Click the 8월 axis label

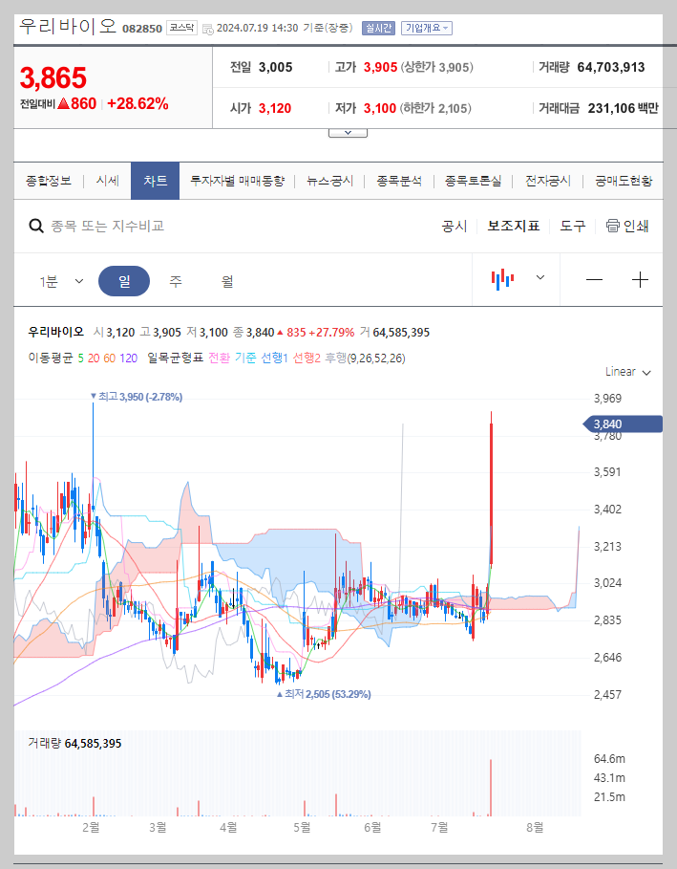click(535, 828)
